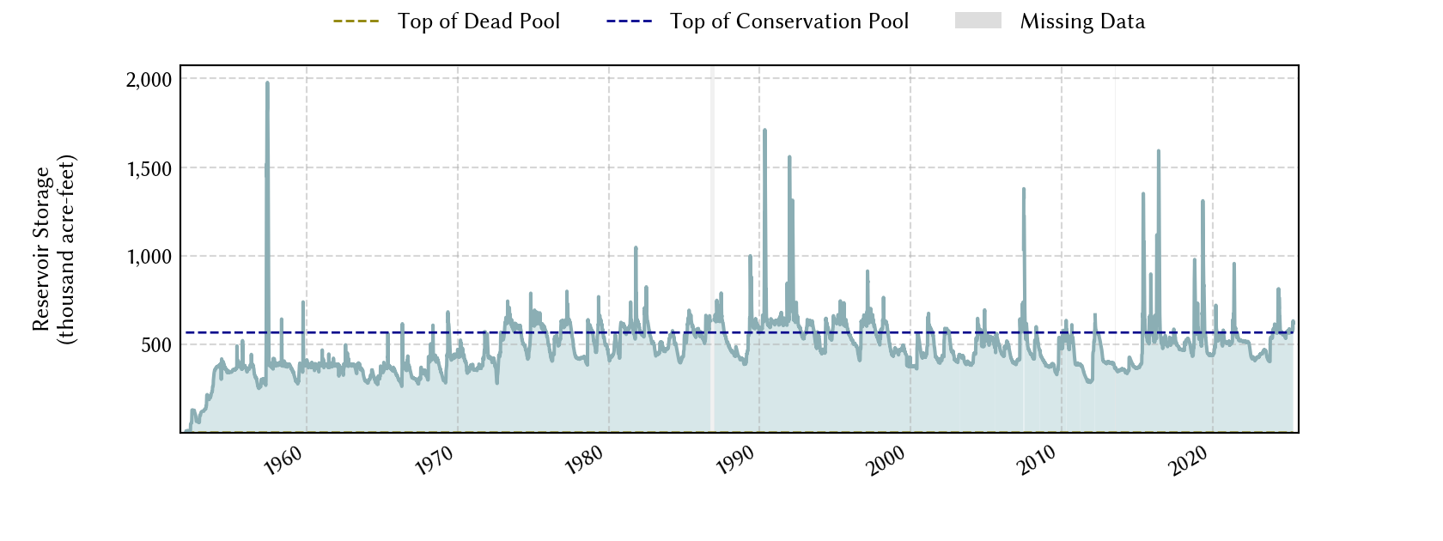Click the 2000 x-axis tick label
Viewport: 1443px width, 541px height.
(x=887, y=461)
